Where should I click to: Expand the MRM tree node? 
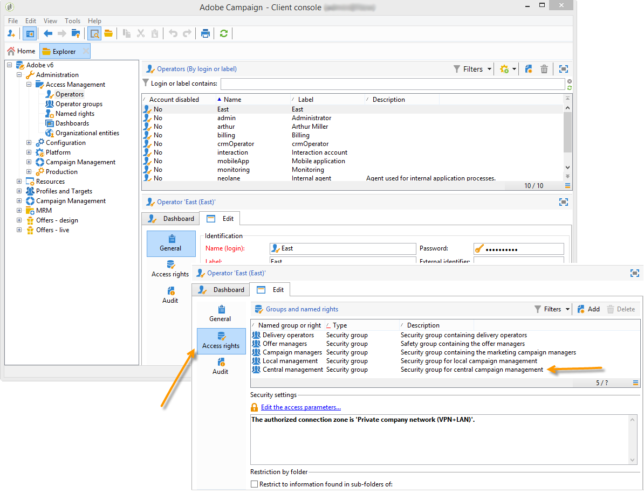coord(19,211)
